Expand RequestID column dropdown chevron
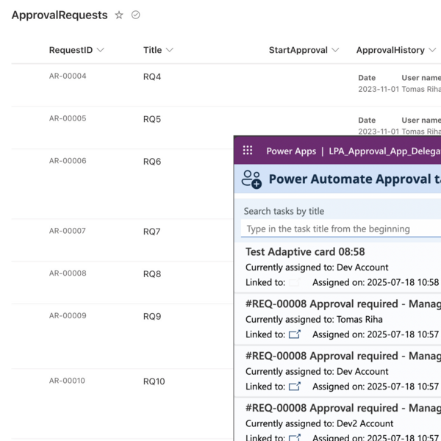The height and width of the screenshot is (441, 441). pos(100,50)
